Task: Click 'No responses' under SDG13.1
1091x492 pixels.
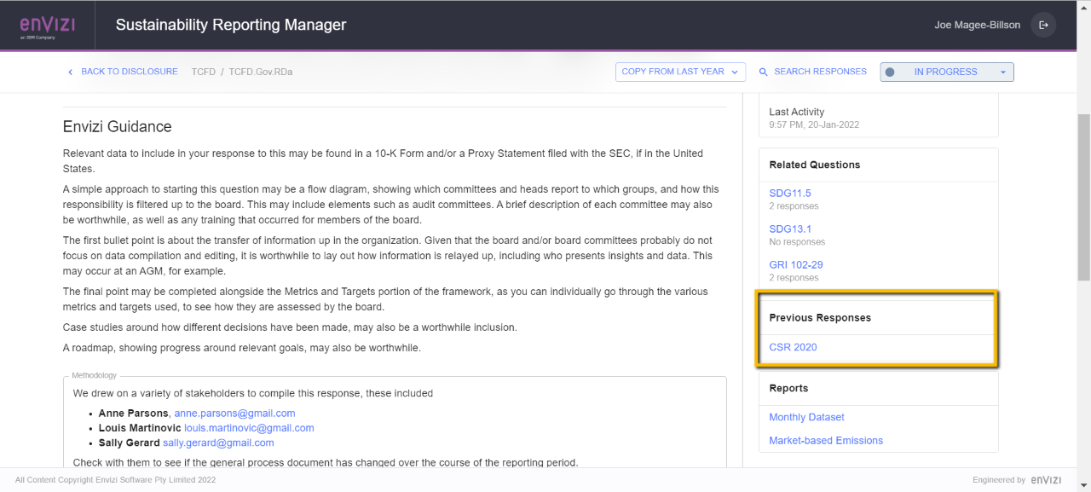Action: pyautogui.click(x=797, y=242)
